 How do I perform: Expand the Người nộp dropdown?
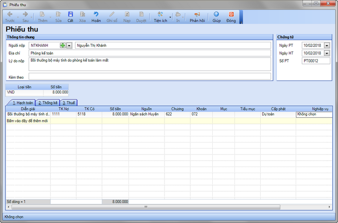pyautogui.click(x=69, y=45)
